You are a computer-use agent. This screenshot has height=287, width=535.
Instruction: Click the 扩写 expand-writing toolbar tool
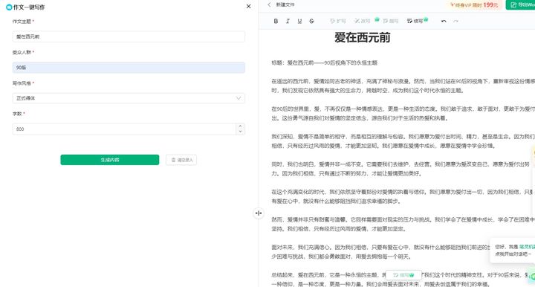(x=338, y=21)
